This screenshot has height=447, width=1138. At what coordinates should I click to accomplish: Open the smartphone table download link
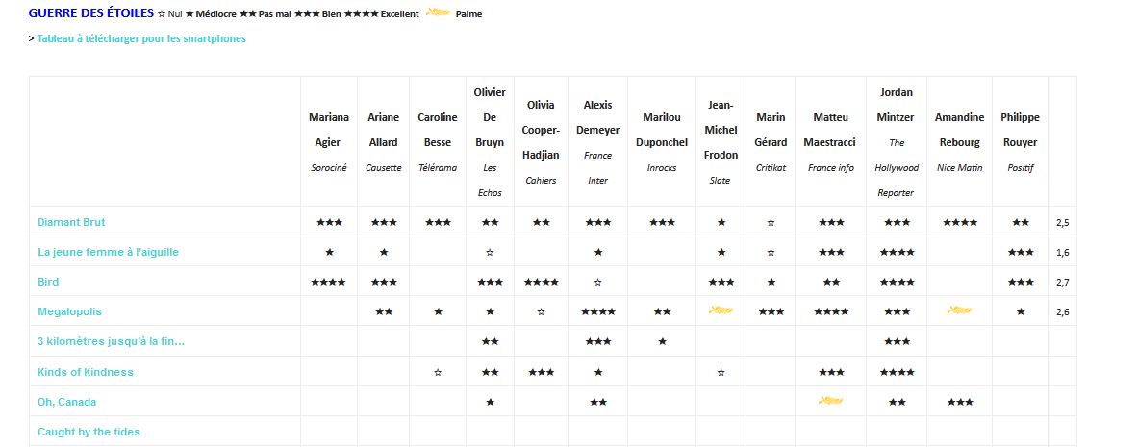141,38
